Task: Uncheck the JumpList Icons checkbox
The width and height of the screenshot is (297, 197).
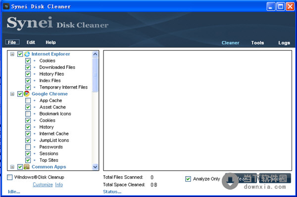Action: [x=28, y=140]
